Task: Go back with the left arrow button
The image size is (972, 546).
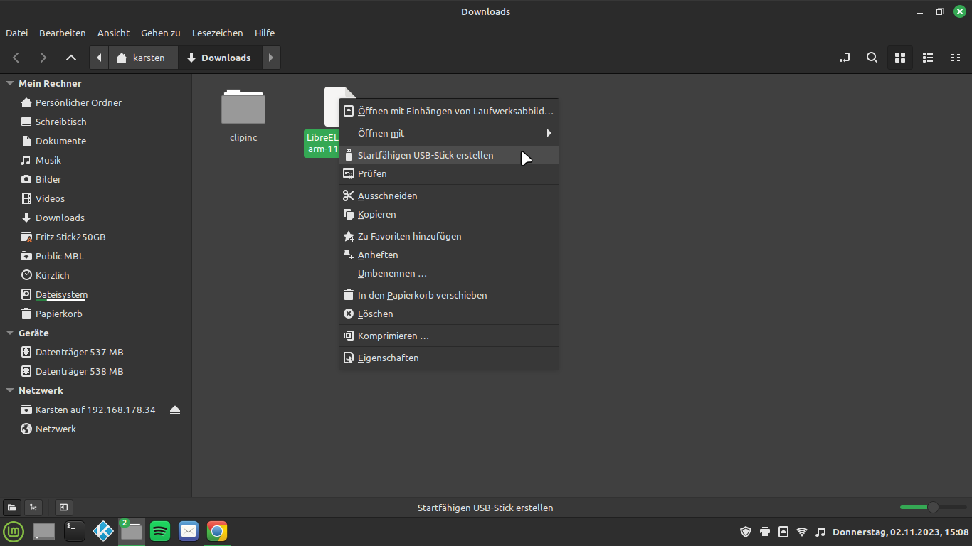Action: (x=16, y=58)
